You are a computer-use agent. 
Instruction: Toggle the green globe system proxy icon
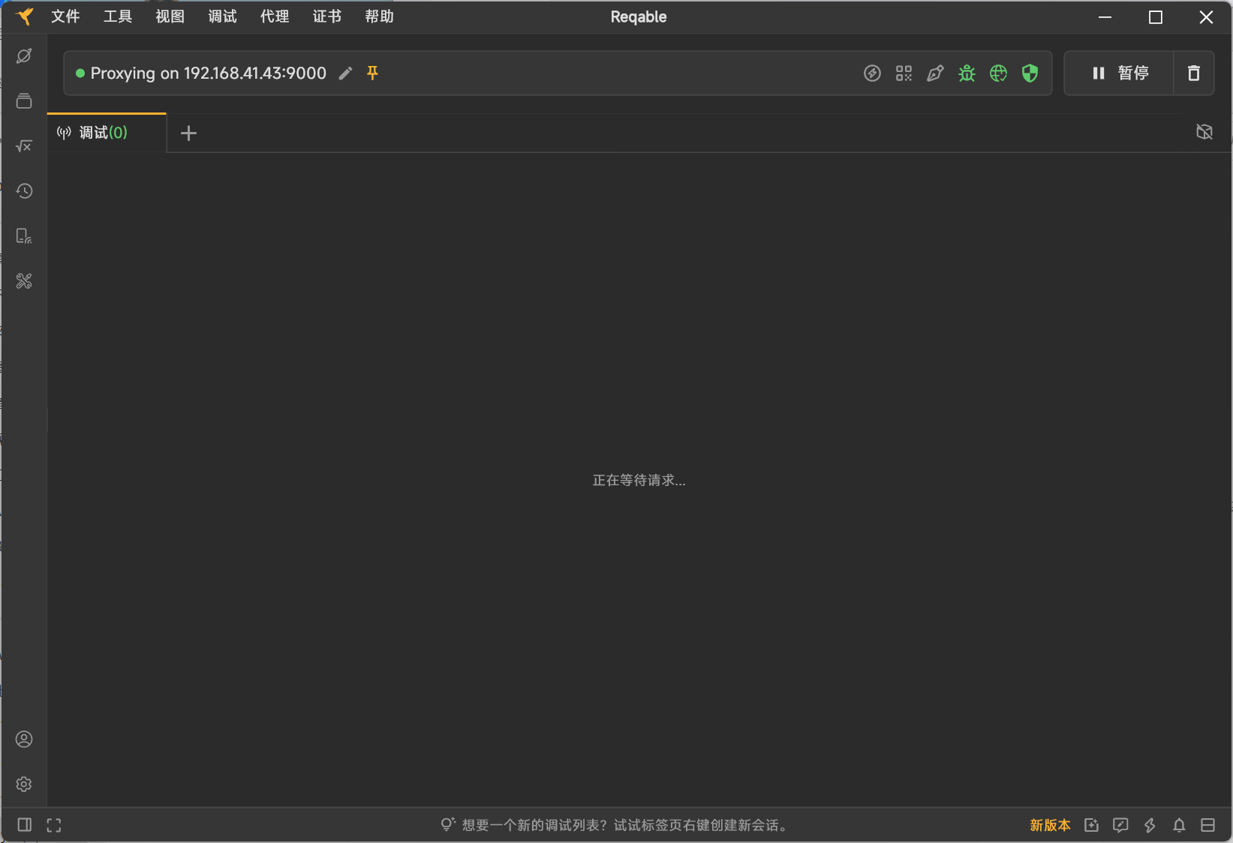pyautogui.click(x=998, y=73)
